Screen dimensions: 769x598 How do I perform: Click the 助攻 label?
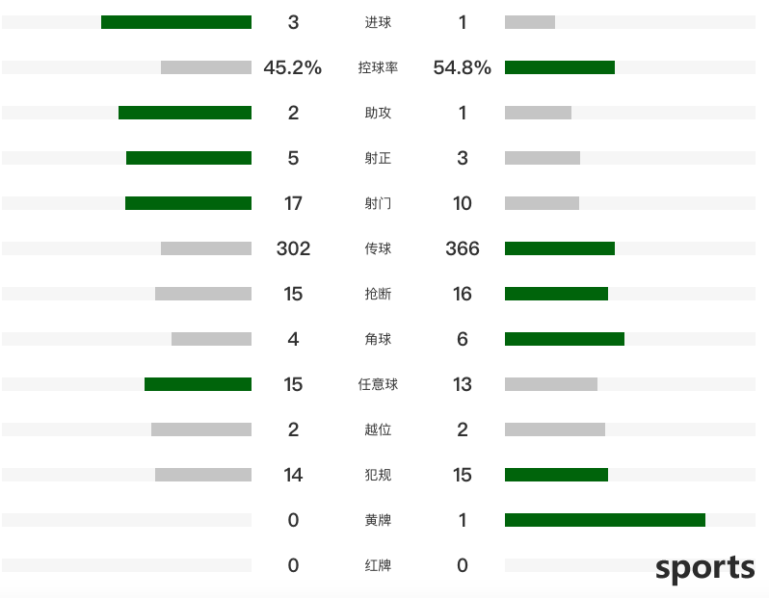pos(378,113)
